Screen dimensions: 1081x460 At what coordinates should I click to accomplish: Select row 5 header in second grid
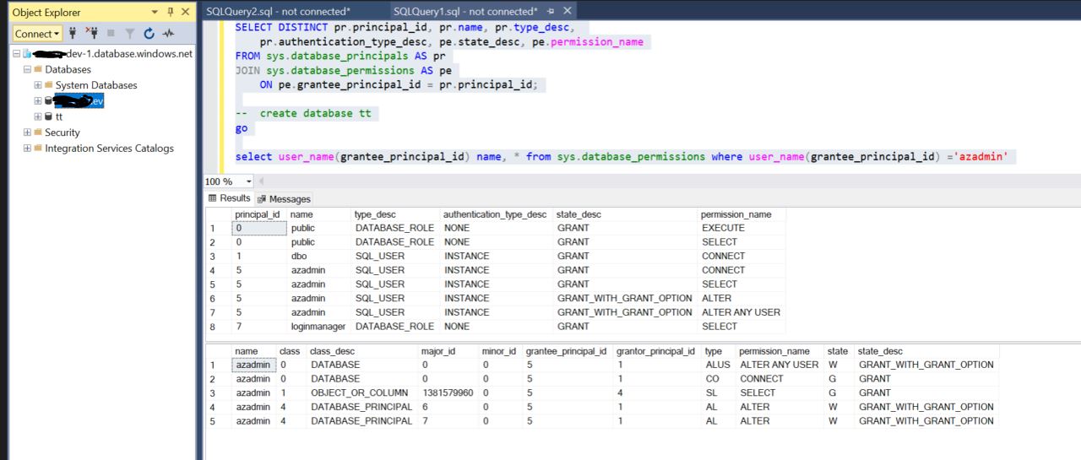point(219,420)
